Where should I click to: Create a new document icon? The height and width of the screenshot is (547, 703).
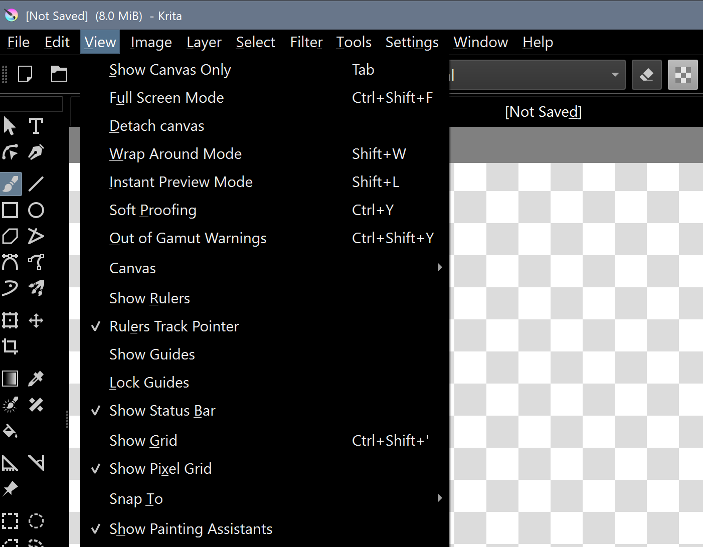(x=25, y=74)
